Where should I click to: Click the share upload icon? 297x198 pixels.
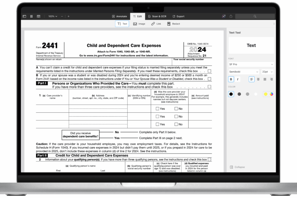click(231, 16)
